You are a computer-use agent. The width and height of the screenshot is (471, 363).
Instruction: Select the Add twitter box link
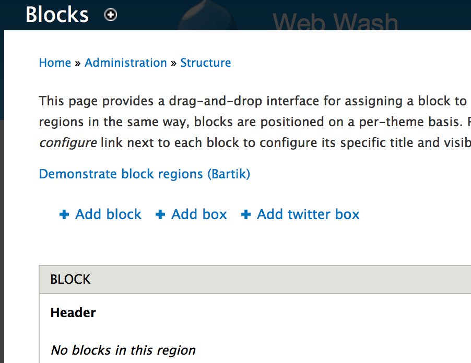click(308, 214)
